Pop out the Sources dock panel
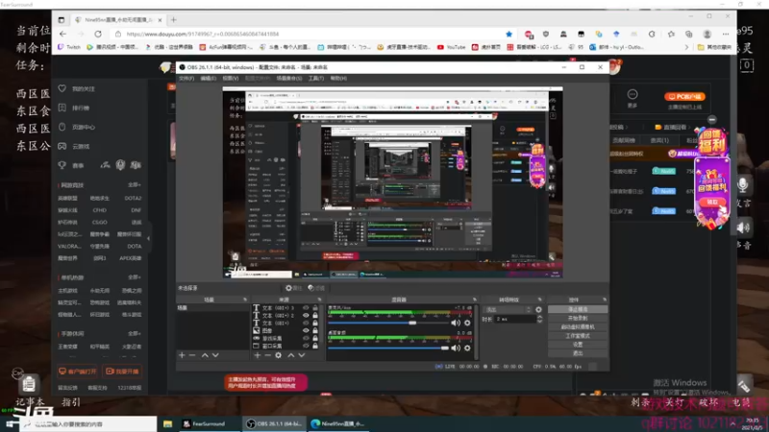Screen dimensions: 769x432 (319, 300)
